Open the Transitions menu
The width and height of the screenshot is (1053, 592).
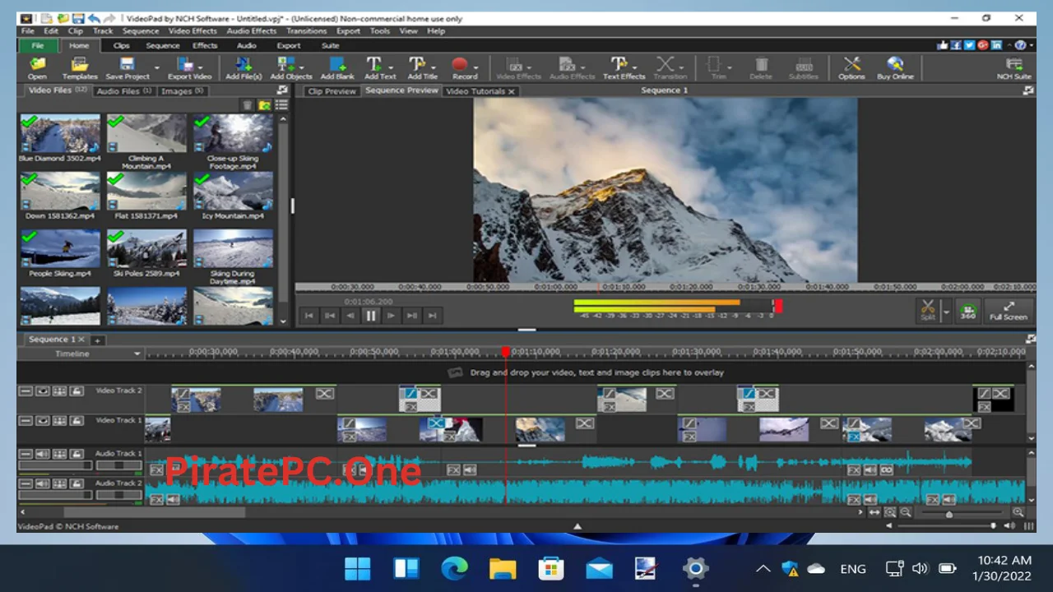[x=306, y=31]
